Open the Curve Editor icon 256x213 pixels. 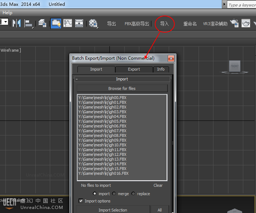click(x=68, y=23)
